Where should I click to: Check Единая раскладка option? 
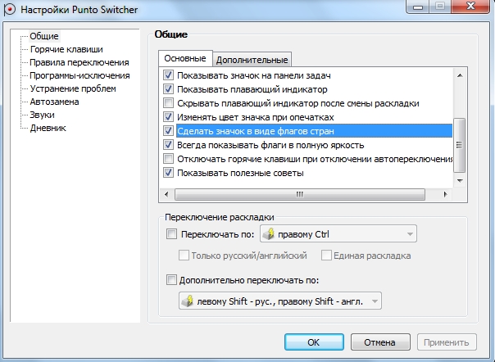click(326, 256)
